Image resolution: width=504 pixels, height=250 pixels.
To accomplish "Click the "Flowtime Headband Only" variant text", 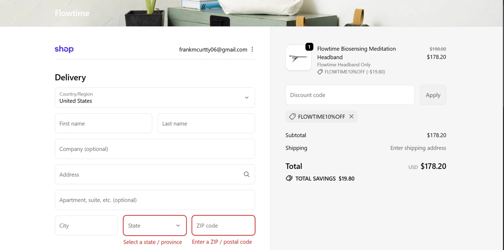I will click(344, 65).
